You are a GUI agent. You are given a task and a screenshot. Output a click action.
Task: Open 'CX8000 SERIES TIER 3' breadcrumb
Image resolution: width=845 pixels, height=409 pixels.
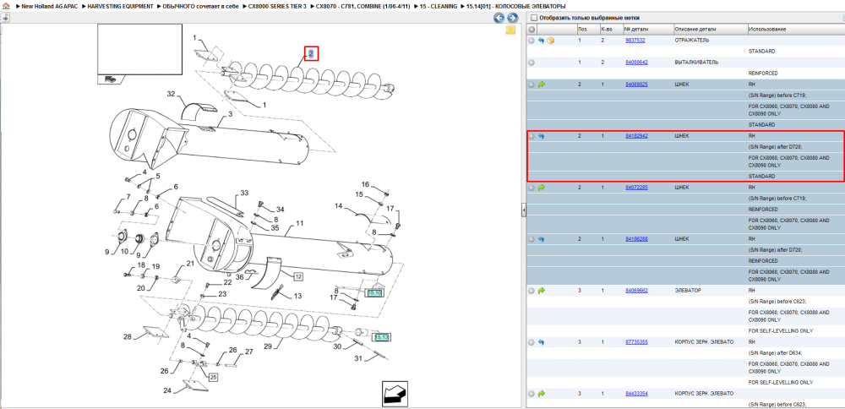point(277,6)
